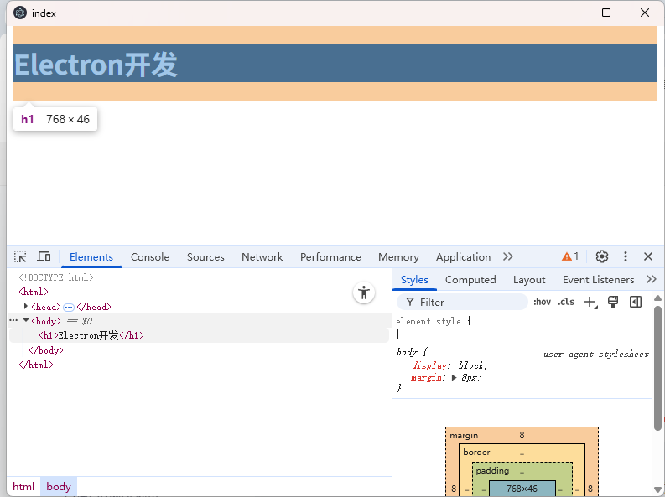The width and height of the screenshot is (665, 497).
Task: Open the Performance tab
Action: click(x=330, y=257)
